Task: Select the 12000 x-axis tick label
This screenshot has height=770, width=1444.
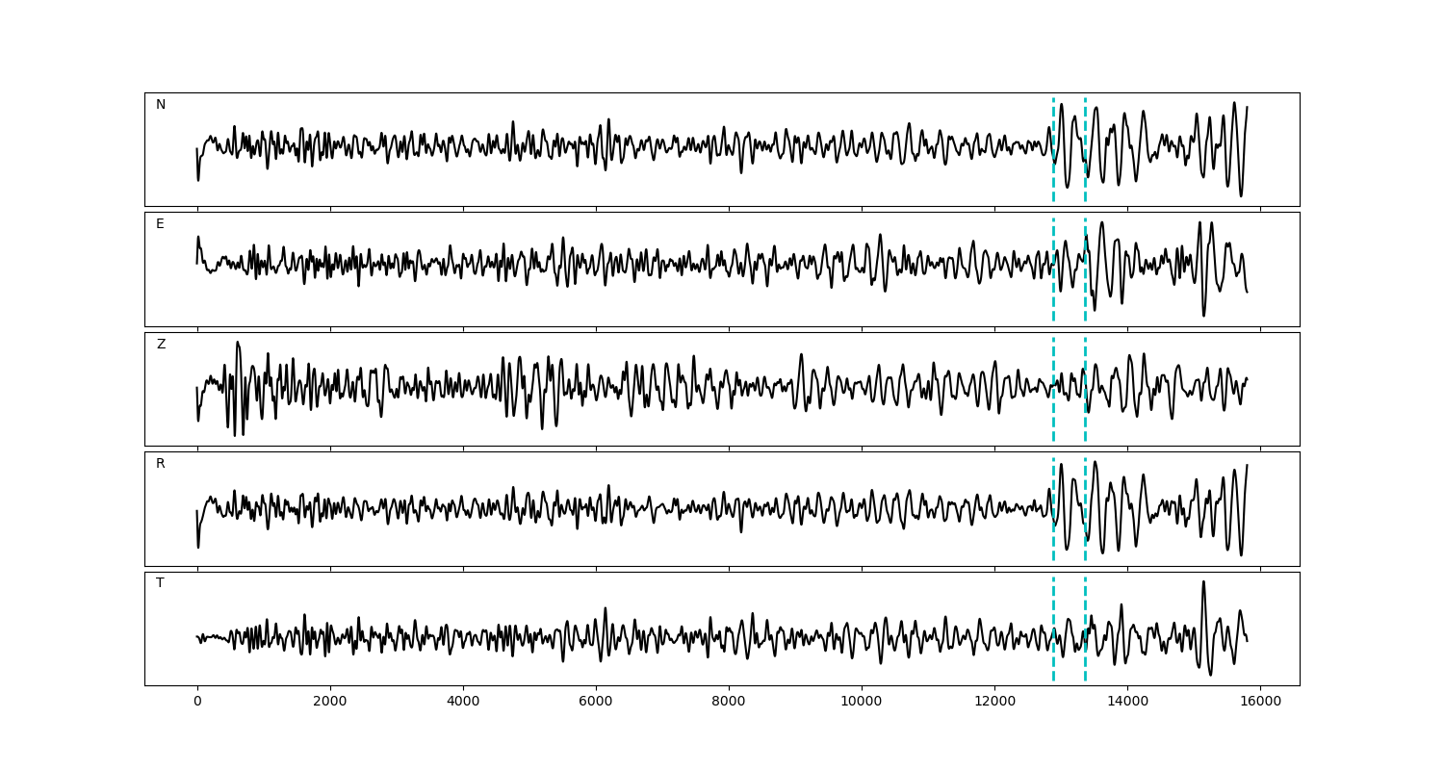Action: coord(994,703)
